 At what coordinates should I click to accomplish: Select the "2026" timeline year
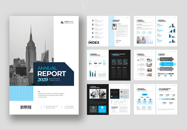point(161,95)
